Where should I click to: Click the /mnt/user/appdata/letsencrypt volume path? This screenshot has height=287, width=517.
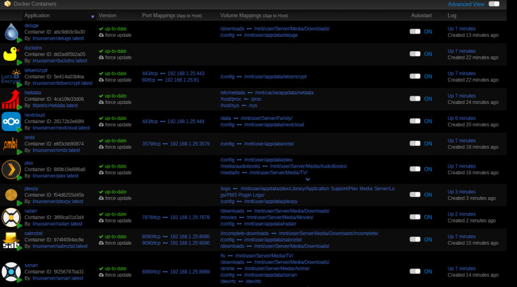pyautogui.click(x=275, y=77)
